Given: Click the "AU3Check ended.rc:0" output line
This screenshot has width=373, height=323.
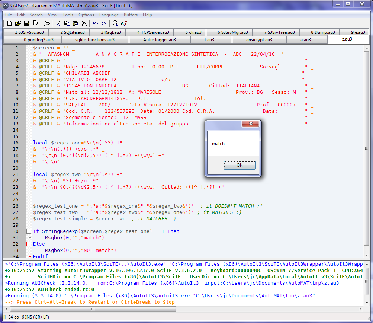Looking at the screenshot, I should [49, 290].
